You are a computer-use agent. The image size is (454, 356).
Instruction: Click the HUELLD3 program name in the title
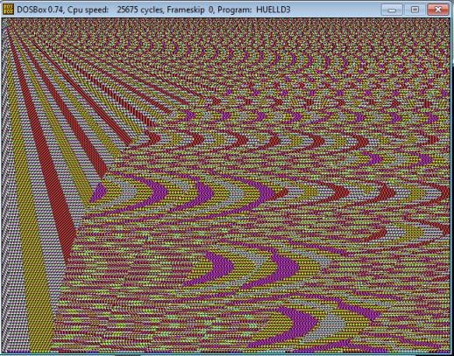(x=273, y=10)
